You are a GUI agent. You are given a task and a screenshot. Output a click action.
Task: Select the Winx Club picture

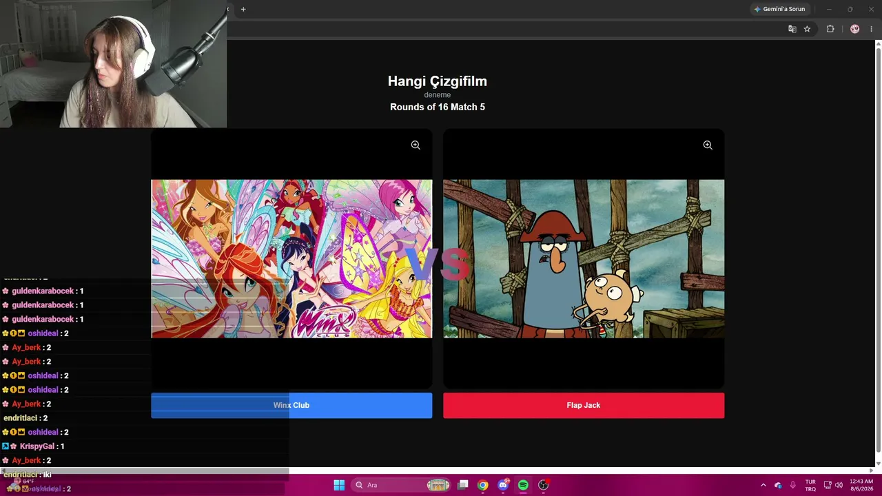(x=291, y=259)
